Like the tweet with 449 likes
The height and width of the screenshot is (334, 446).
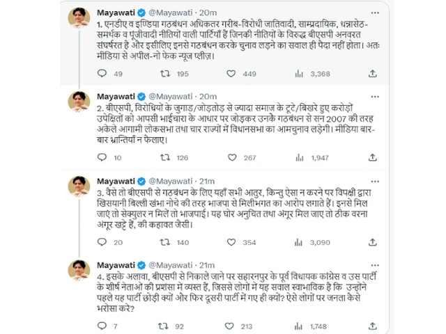[231, 73]
